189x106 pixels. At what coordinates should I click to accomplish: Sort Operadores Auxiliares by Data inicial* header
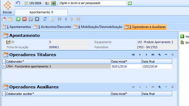coord(126,94)
